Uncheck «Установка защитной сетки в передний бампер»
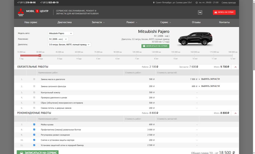This screenshot has width=255, height=154. [x=34, y=145]
